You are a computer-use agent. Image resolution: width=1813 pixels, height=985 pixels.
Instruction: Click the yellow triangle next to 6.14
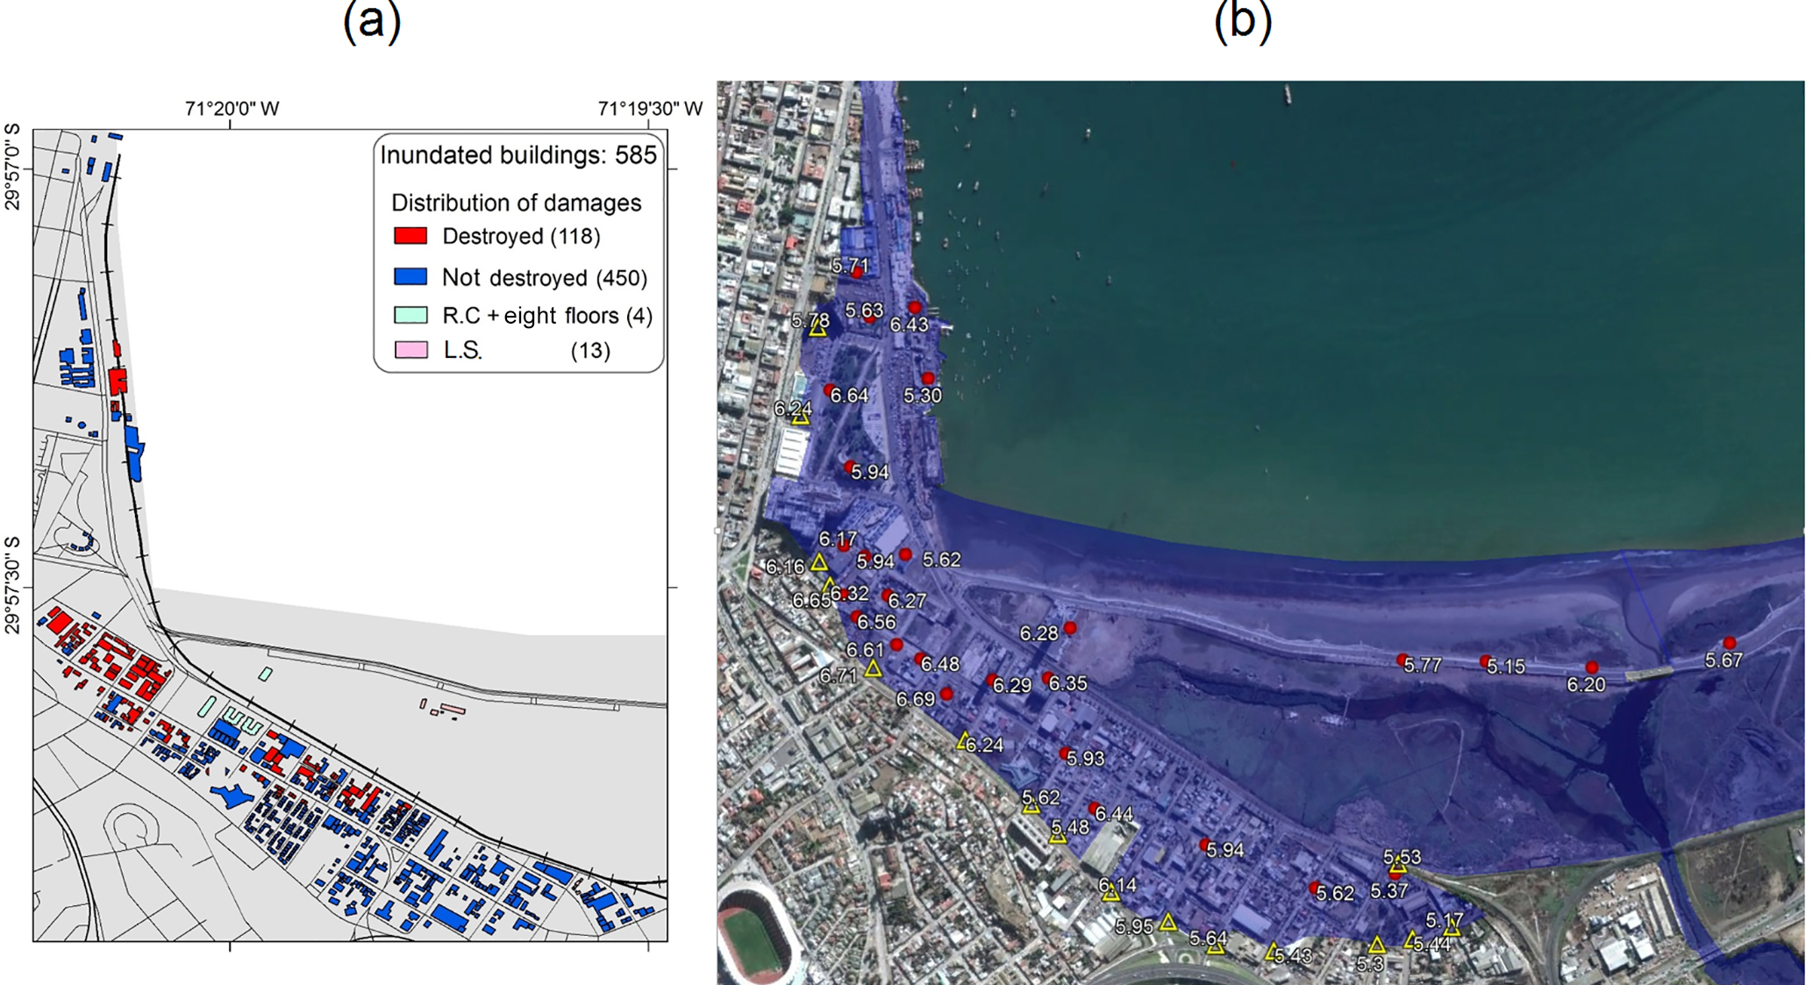[1111, 894]
